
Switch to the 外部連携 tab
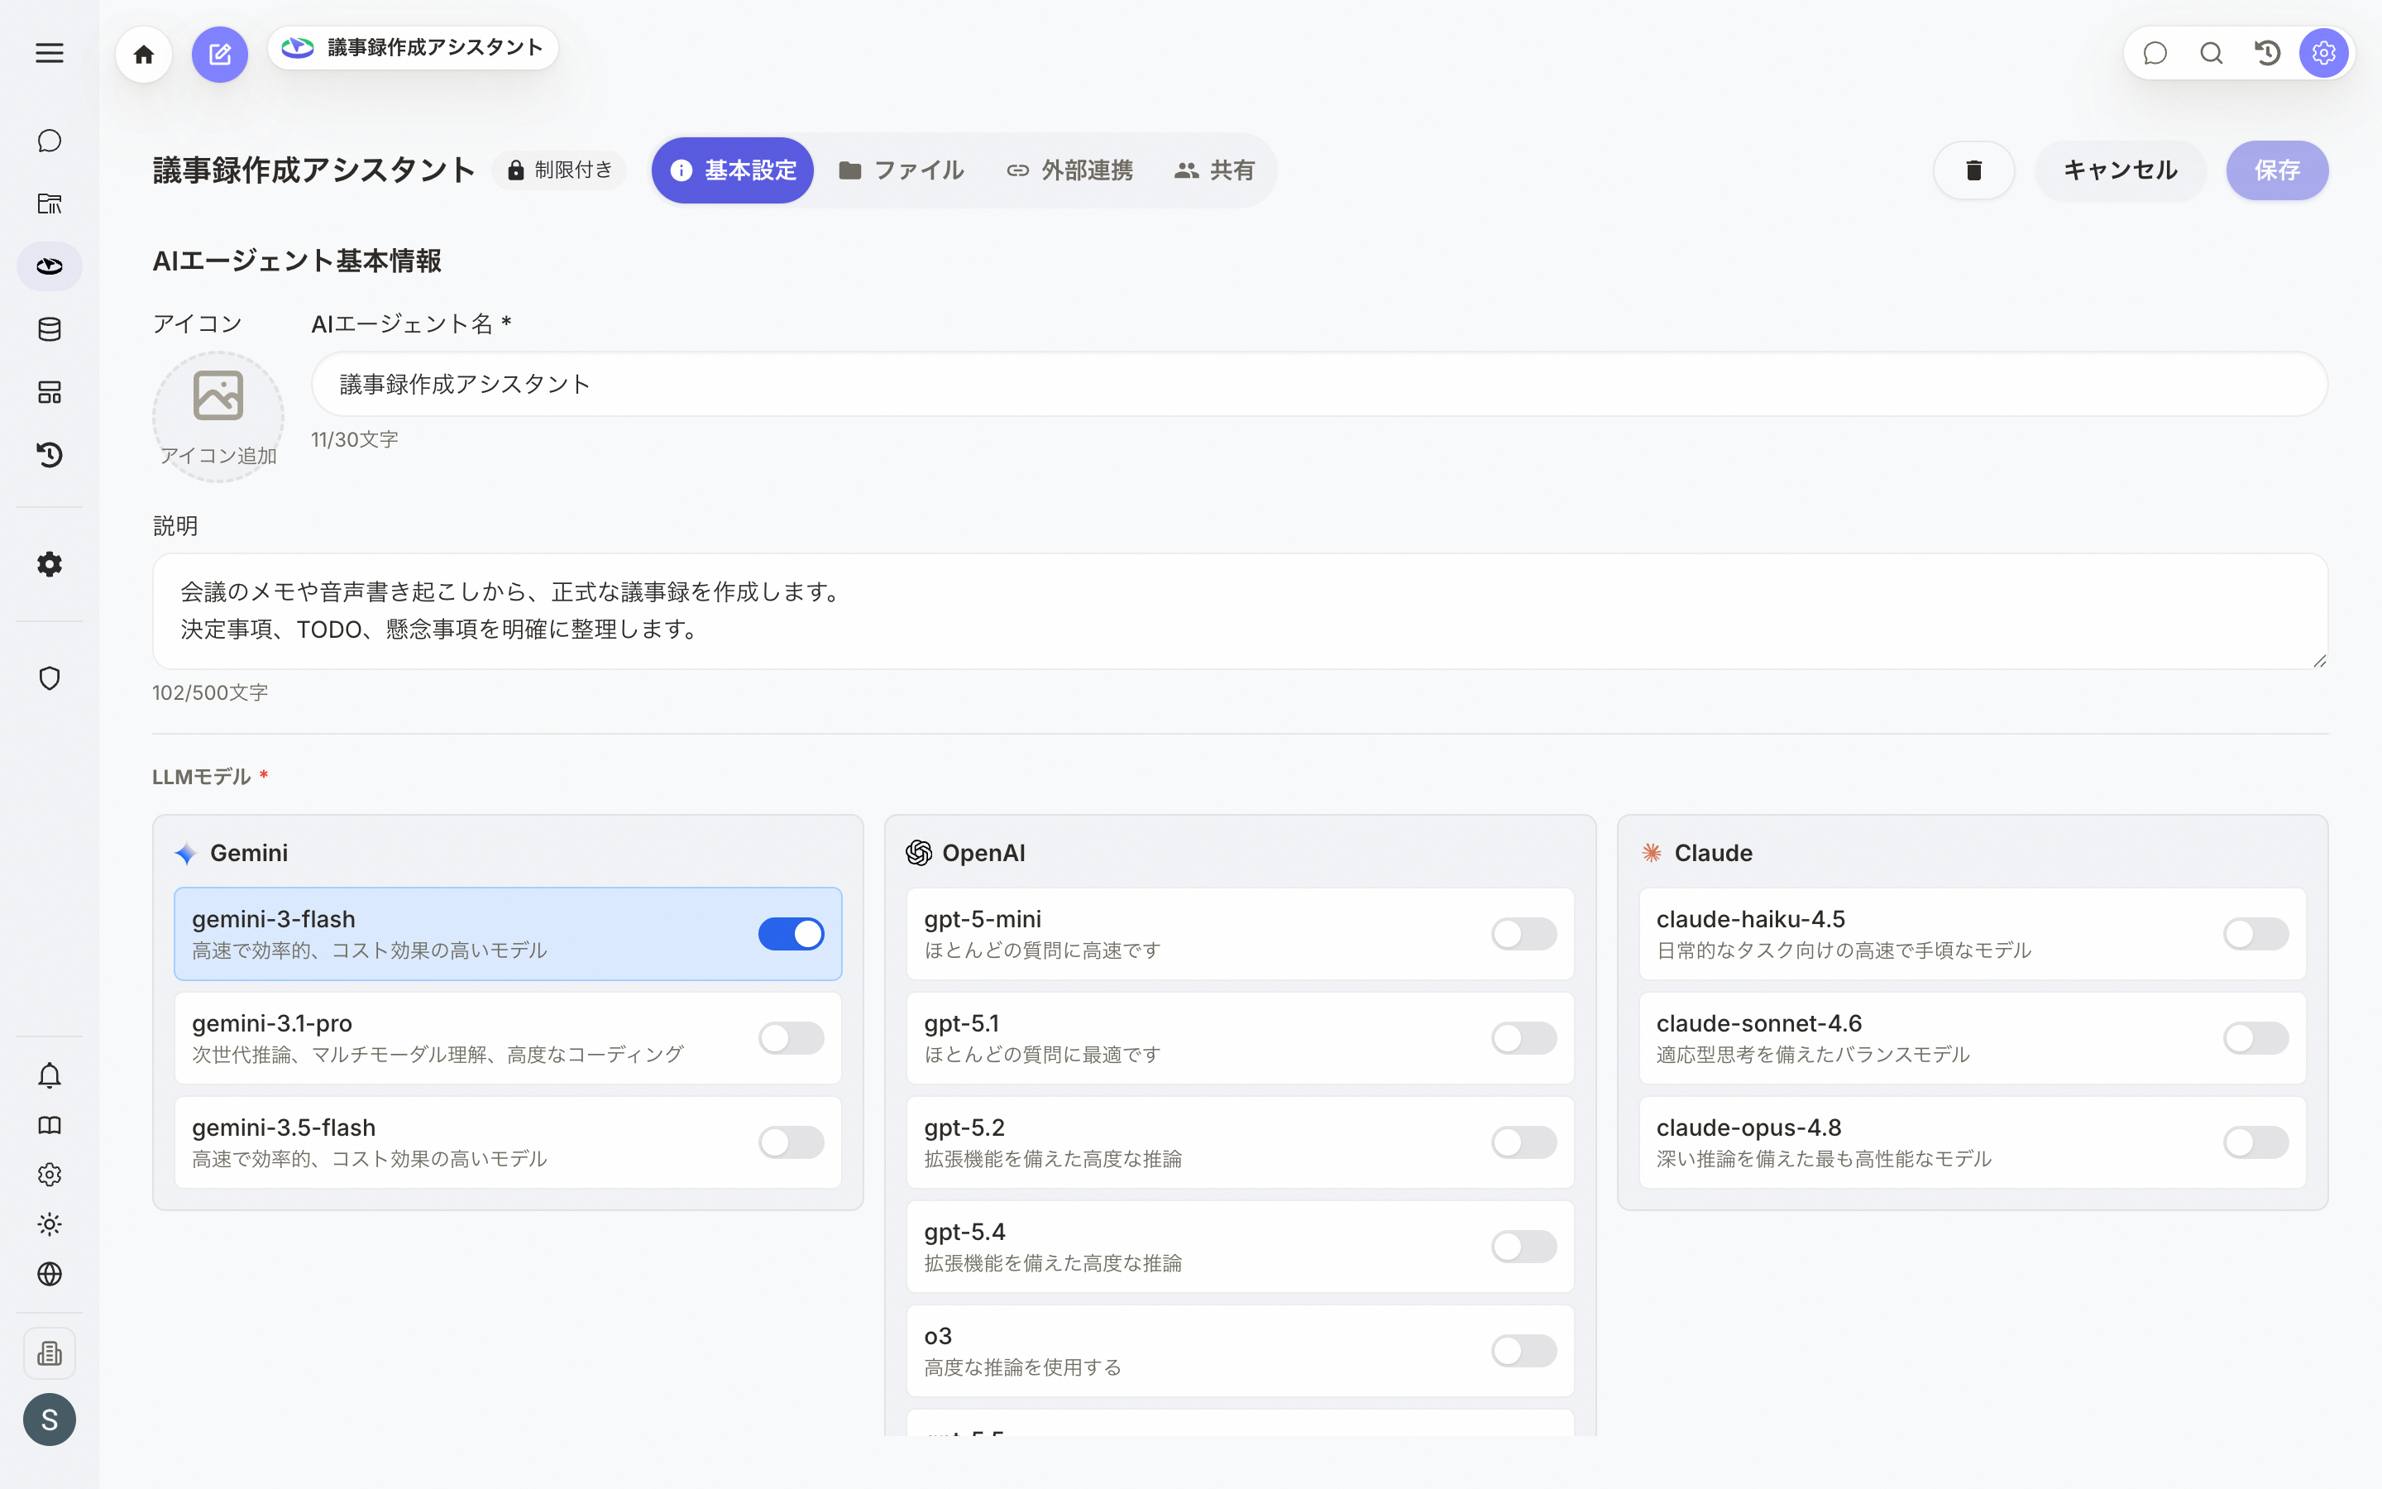(1070, 170)
